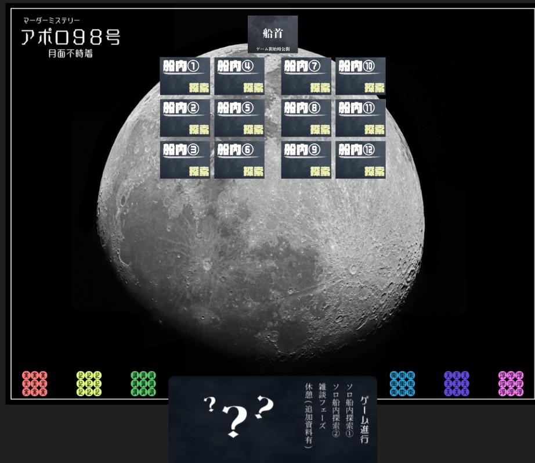Viewport: 535px width, 463px height.
Task: Open the 船内⑫ search card
Action: (x=361, y=160)
